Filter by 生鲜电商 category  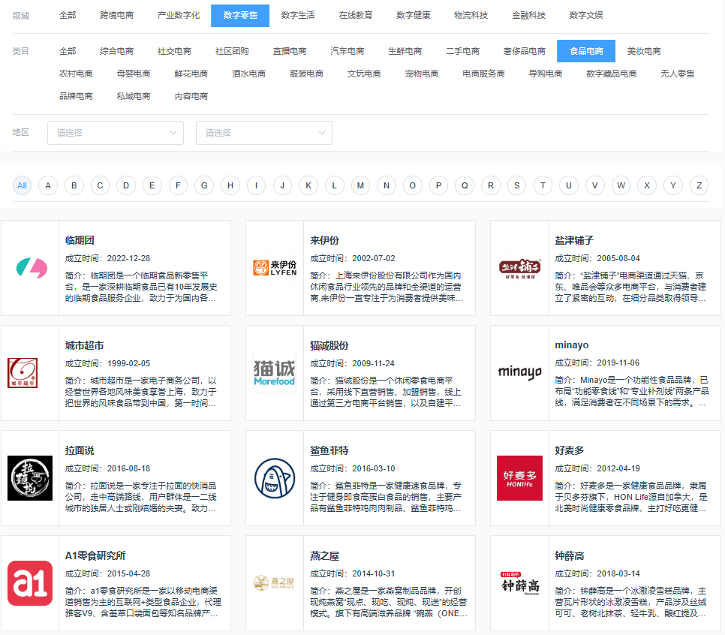(405, 51)
